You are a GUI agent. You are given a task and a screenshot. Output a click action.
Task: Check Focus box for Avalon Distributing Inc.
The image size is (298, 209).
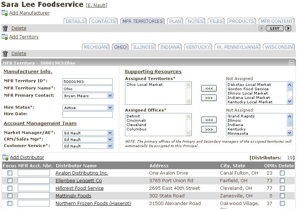(x=10, y=173)
